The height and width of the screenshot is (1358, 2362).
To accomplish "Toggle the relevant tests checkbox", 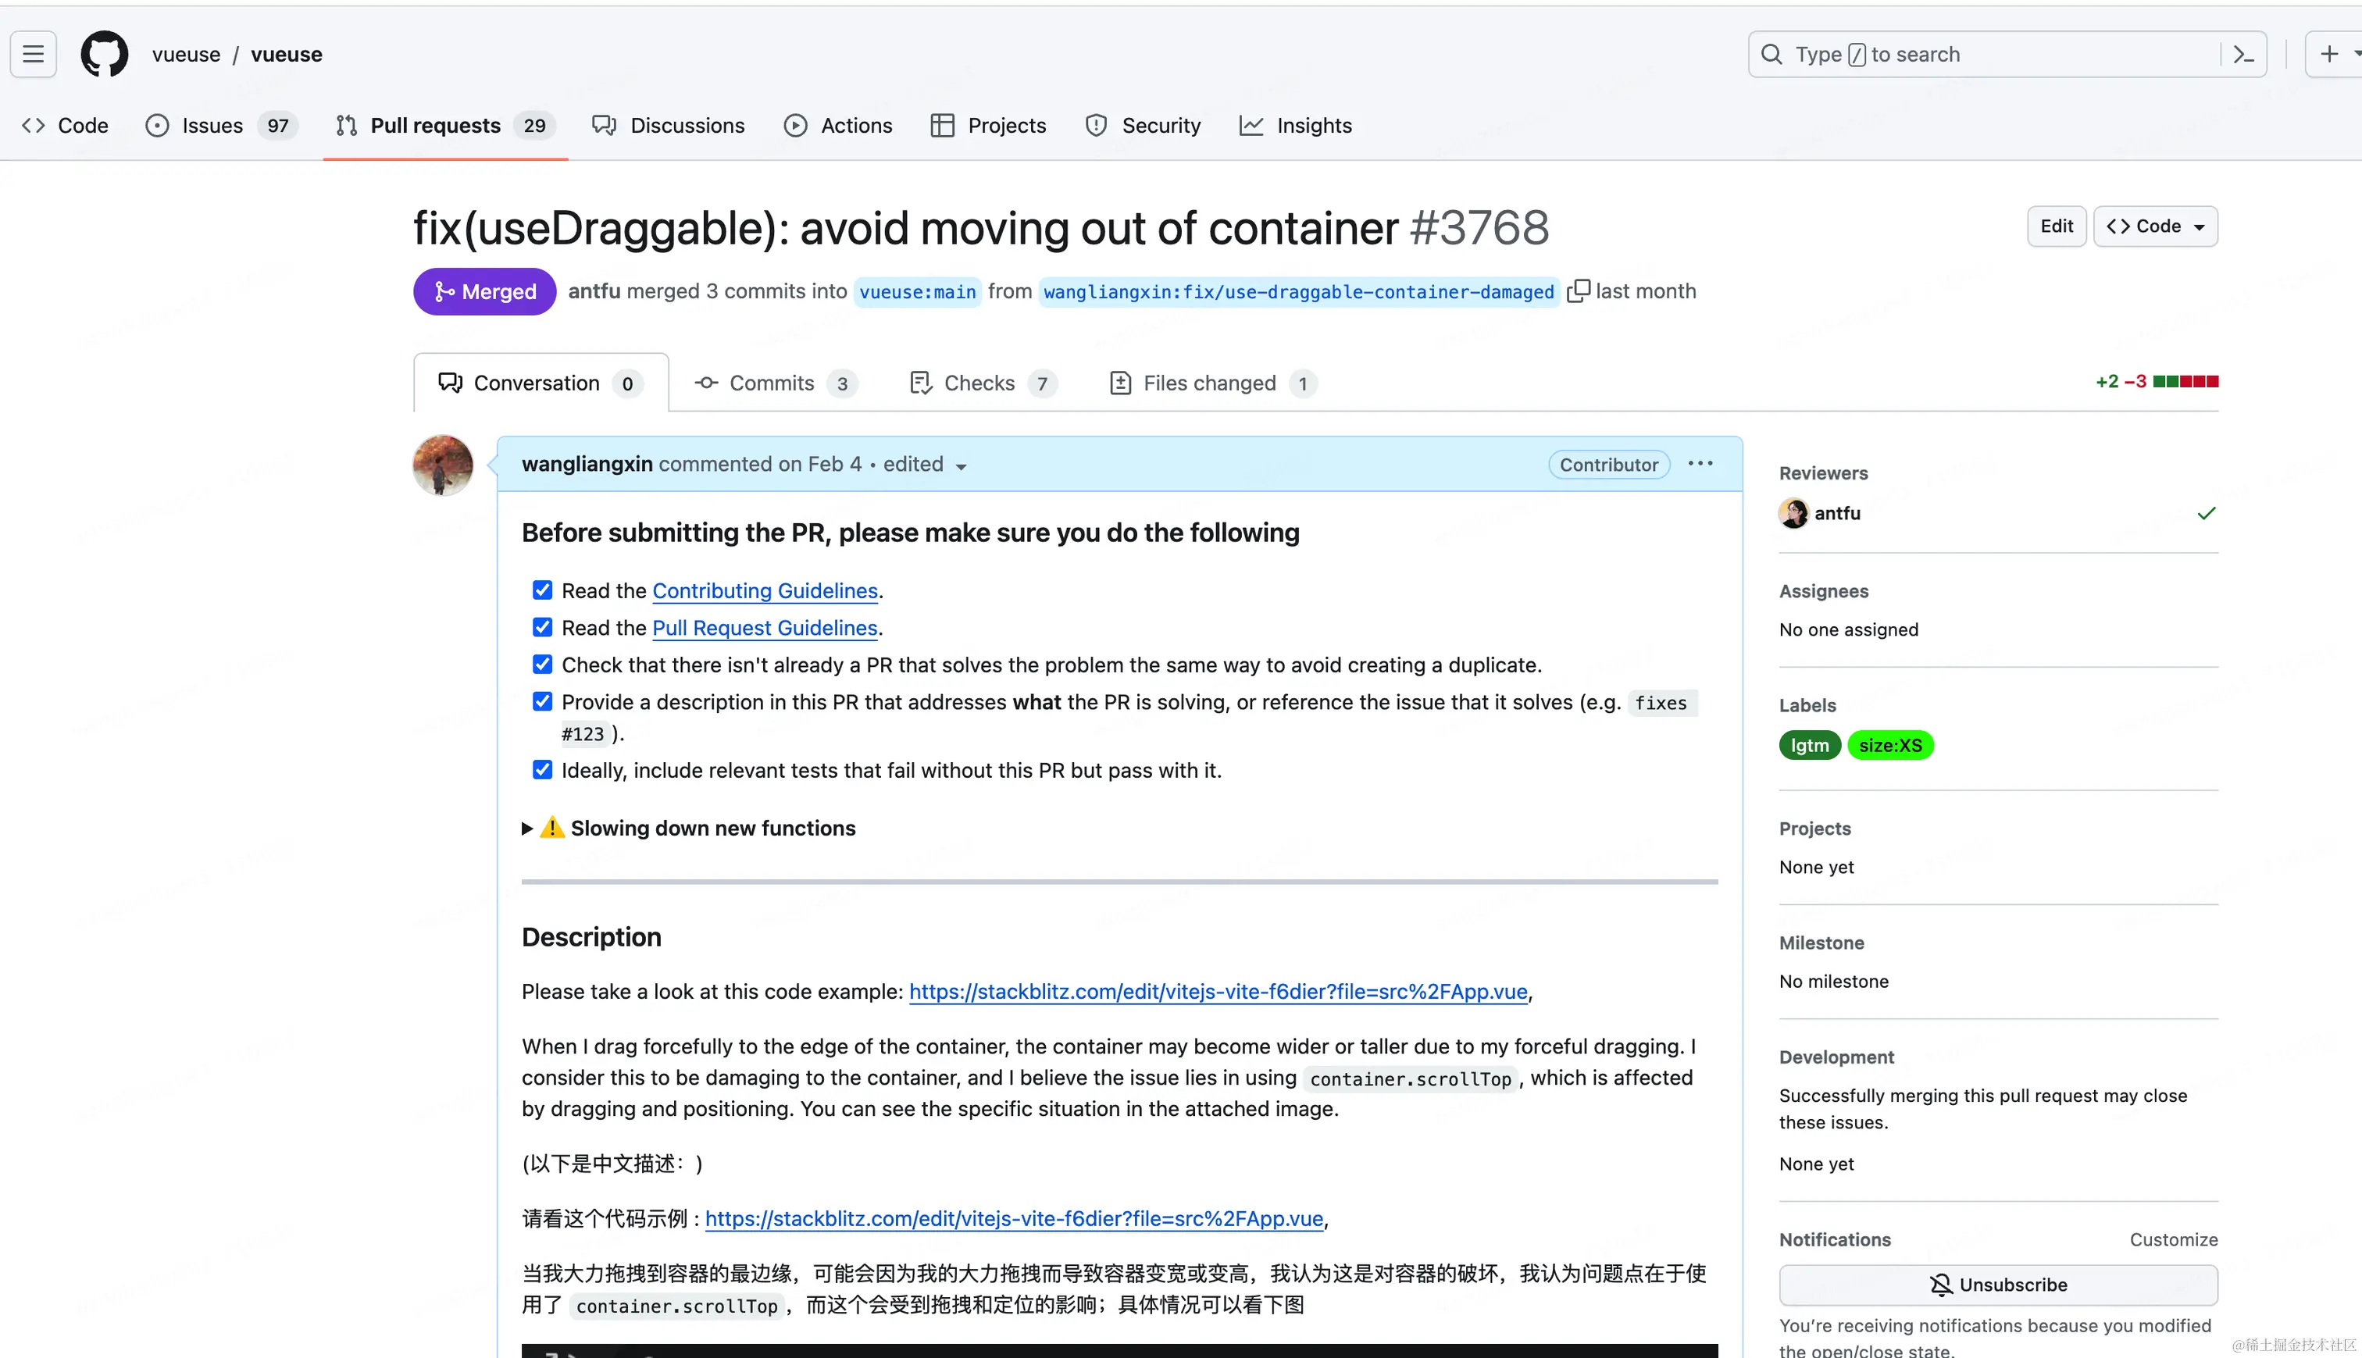I will tap(542, 771).
